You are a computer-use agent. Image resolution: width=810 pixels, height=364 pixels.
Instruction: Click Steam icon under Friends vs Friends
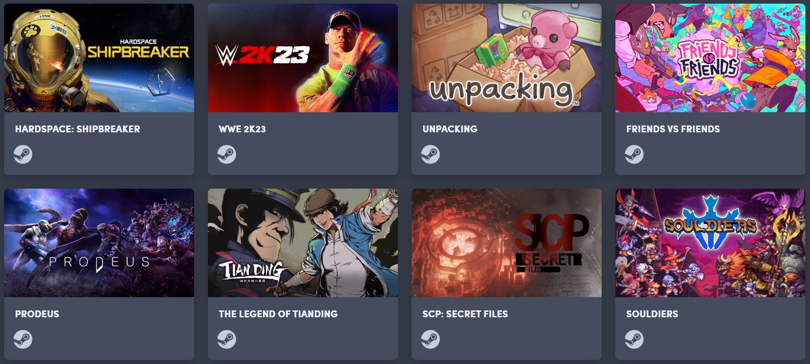(x=634, y=154)
